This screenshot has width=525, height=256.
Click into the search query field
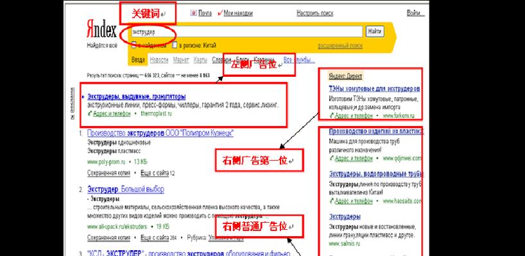[246, 32]
